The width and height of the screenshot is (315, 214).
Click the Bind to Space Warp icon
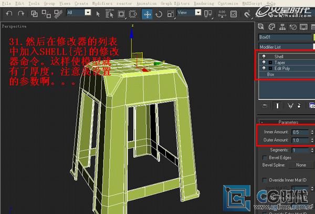pos(58,14)
